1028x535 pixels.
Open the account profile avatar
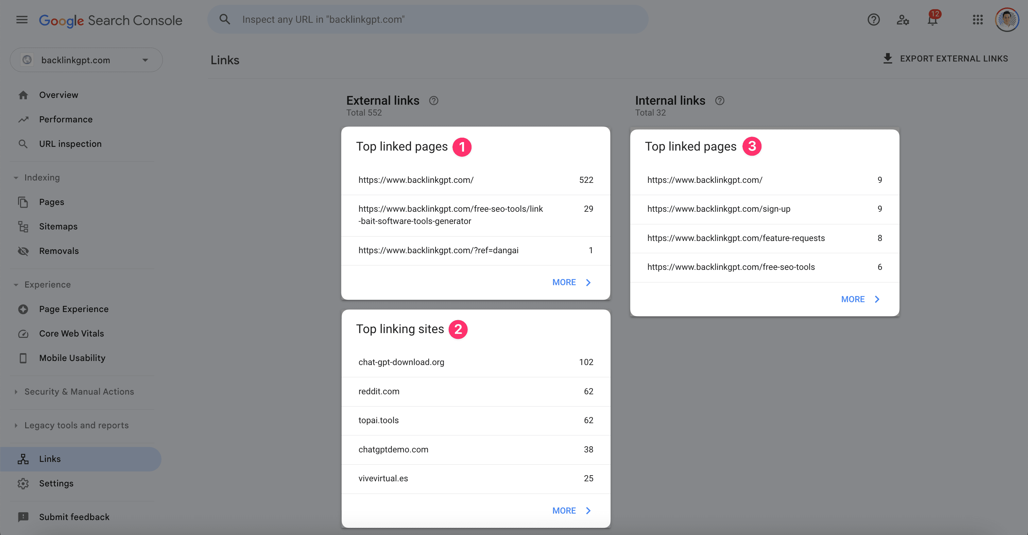pos(1007,20)
